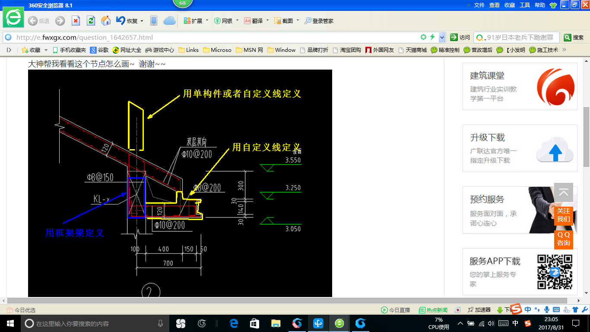This screenshot has width=590, height=332.
Task: Click the CAD node detail image
Action: [x=180, y=183]
